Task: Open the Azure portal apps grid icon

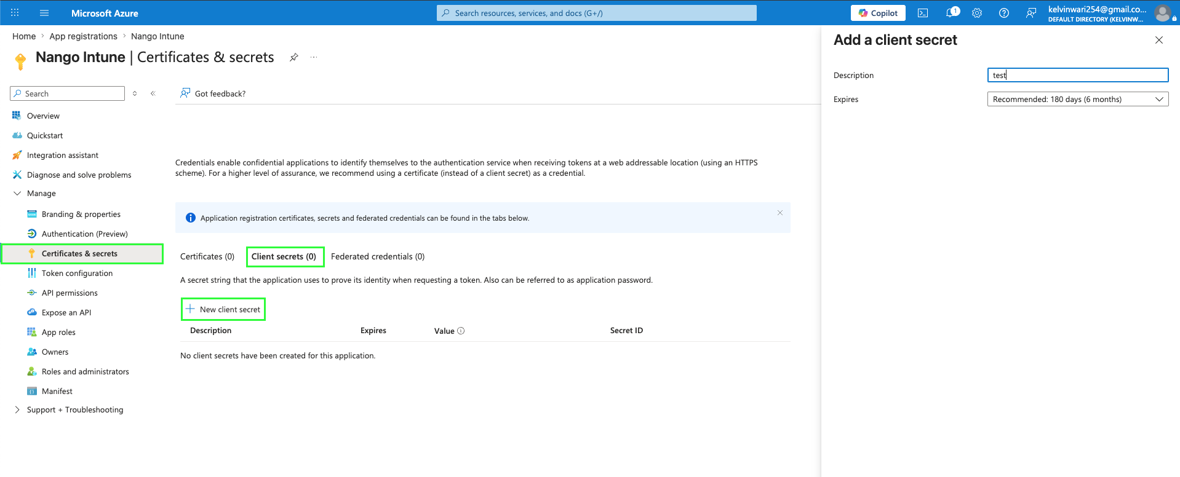Action: click(15, 13)
